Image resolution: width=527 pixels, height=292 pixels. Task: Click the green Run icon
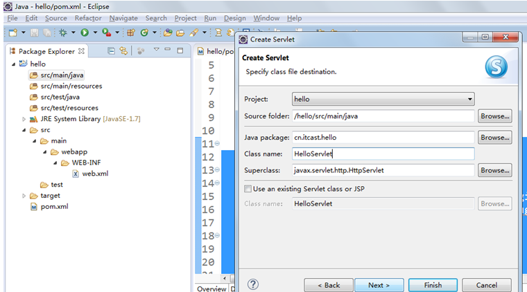(x=85, y=33)
